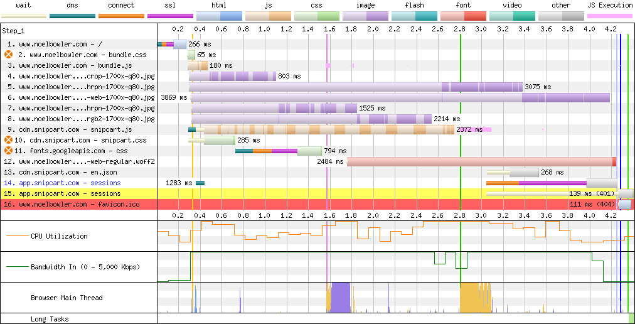Click the ssl legend color bar
This screenshot has height=324, width=635.
pos(171,16)
